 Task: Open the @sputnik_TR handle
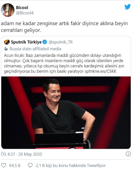click(61, 42)
